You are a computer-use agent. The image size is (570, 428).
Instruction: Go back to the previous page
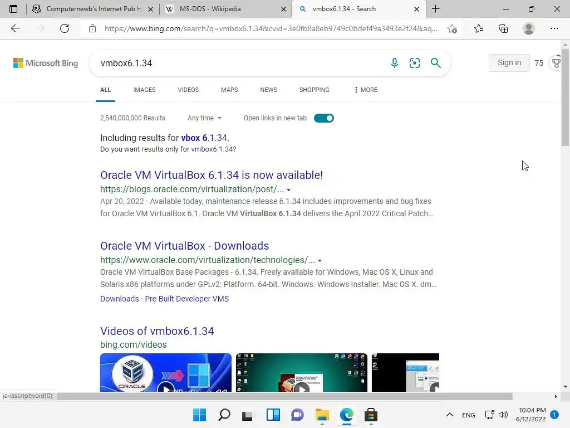pyautogui.click(x=15, y=28)
